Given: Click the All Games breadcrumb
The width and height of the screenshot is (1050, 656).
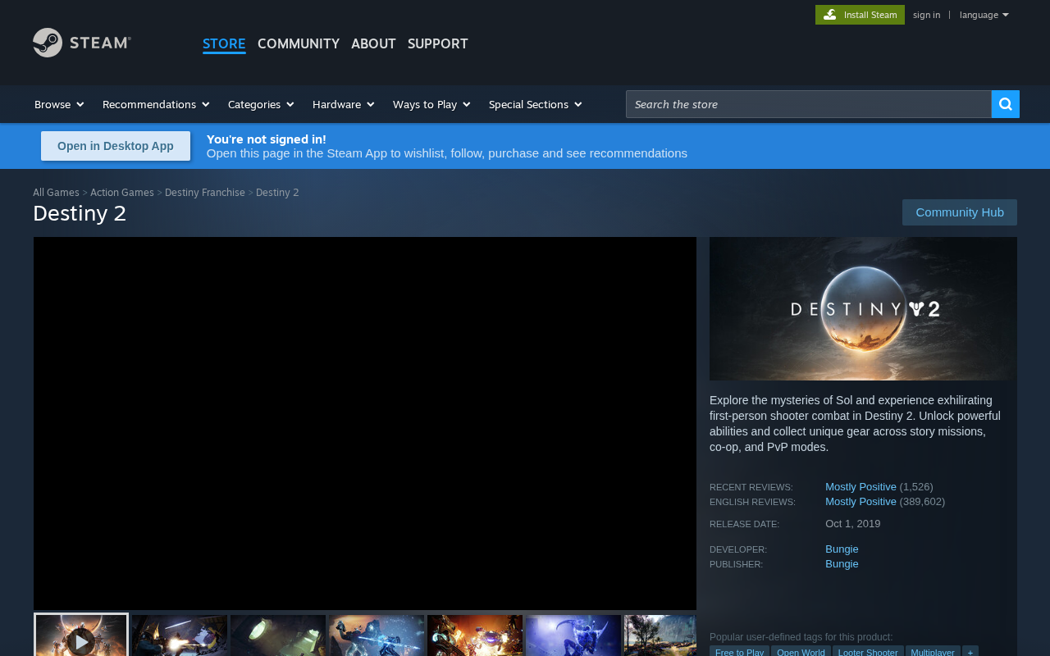Looking at the screenshot, I should pyautogui.click(x=56, y=192).
